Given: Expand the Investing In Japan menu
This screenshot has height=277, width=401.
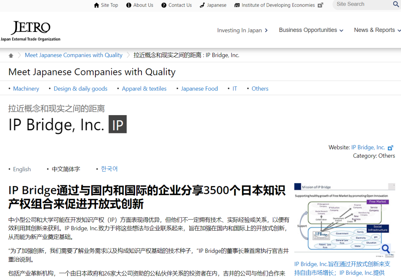Looking at the screenshot, I should 242,30.
